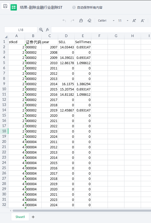Decrease font size with A- icon

[x=143, y=21]
